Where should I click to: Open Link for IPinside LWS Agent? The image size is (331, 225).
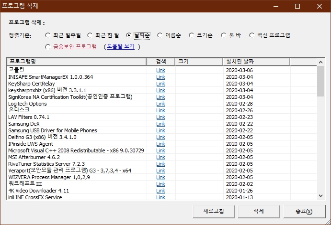[160, 144]
